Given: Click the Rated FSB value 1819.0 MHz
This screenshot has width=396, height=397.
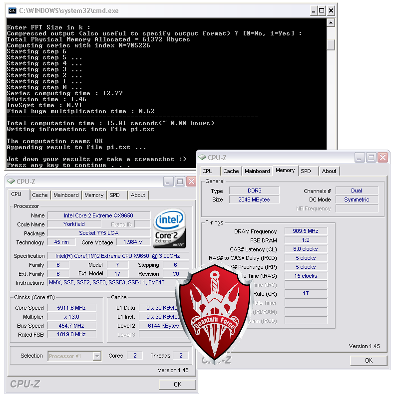Looking at the screenshot, I should (71, 334).
